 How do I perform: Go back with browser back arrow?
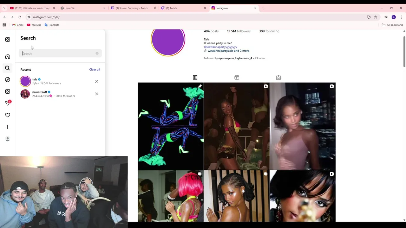(4, 17)
